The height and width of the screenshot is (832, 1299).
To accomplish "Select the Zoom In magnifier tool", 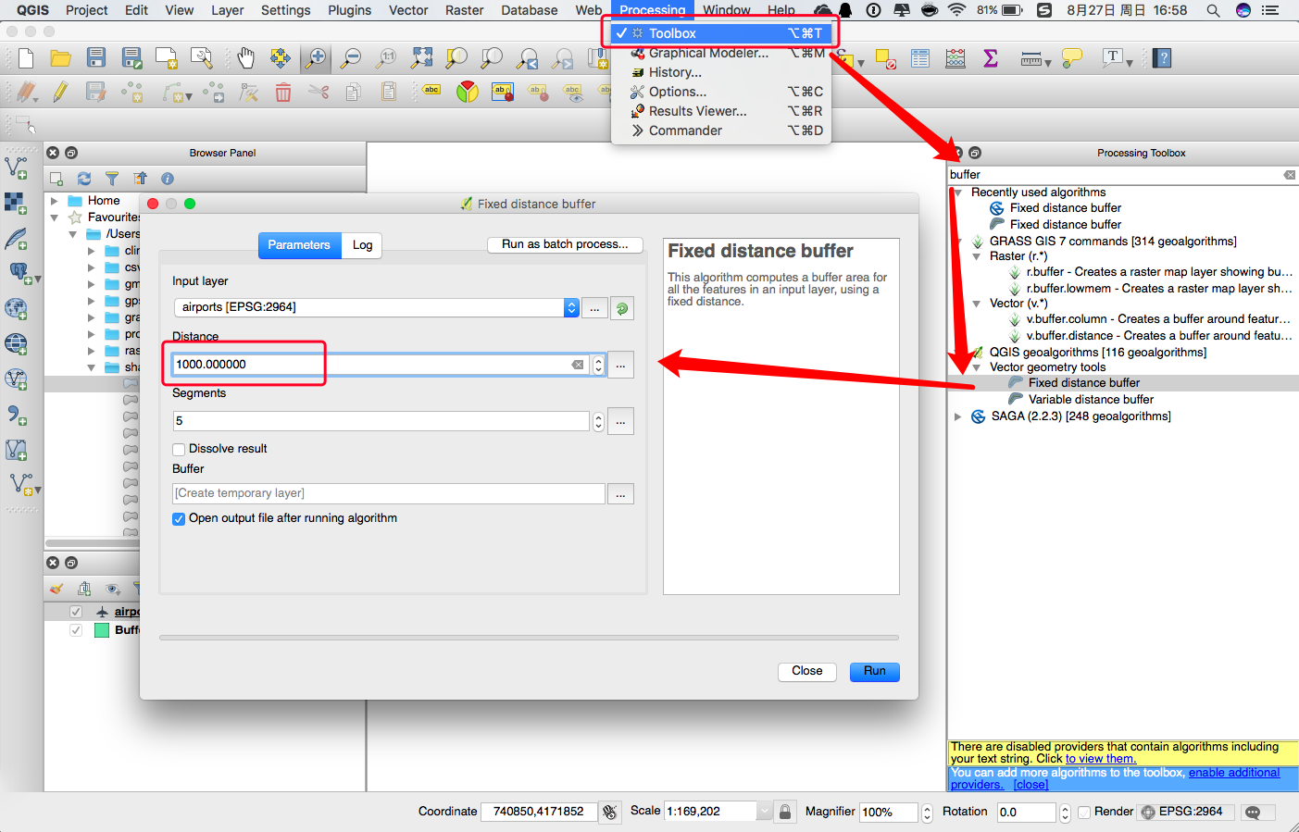I will 316,58.
